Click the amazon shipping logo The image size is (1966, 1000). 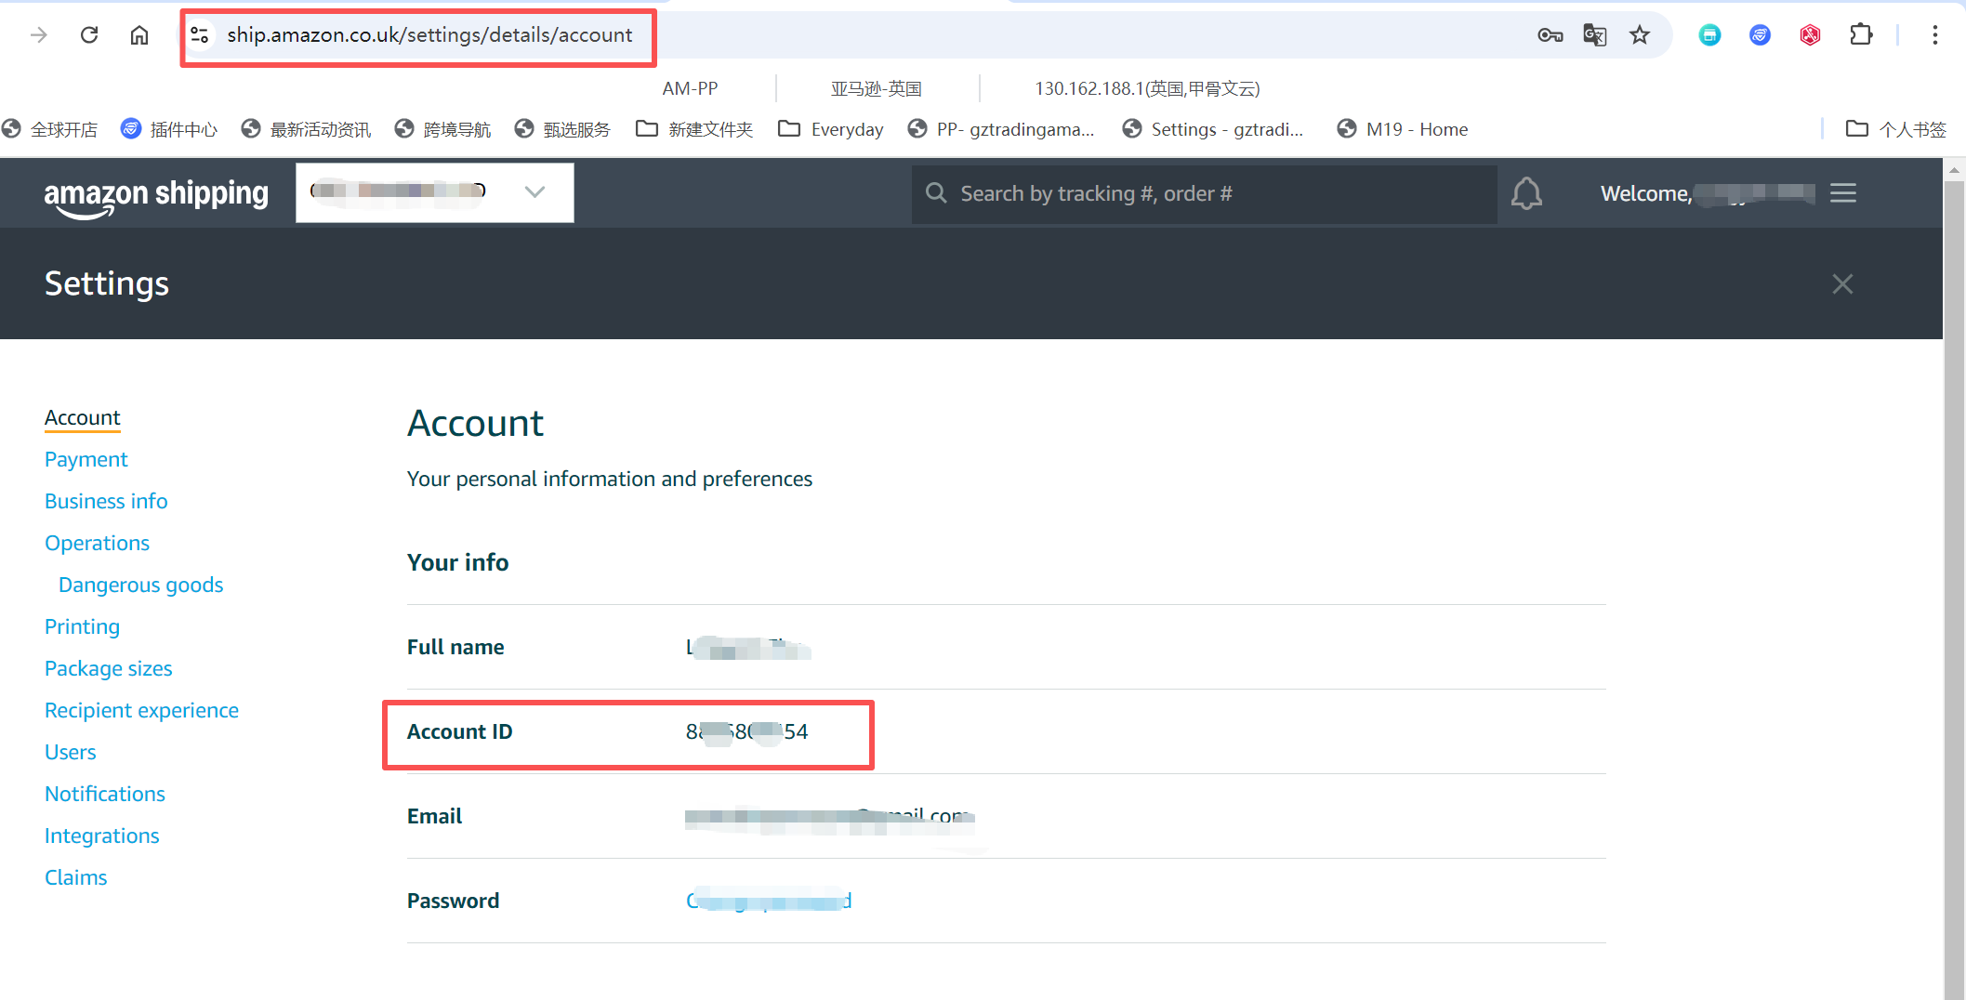tap(156, 195)
